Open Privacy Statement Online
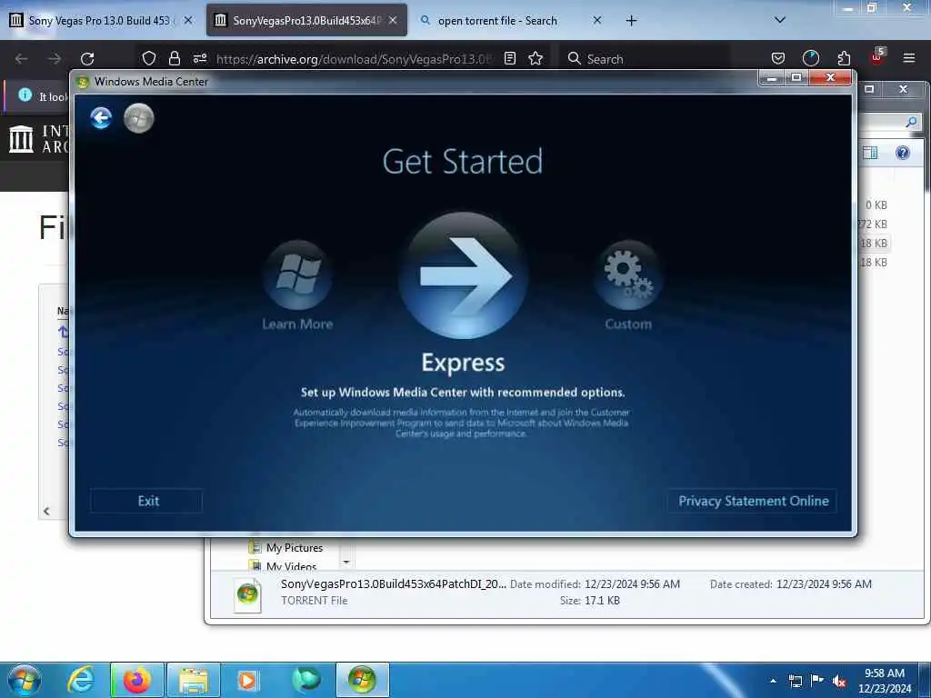This screenshot has height=698, width=931. pos(753,501)
